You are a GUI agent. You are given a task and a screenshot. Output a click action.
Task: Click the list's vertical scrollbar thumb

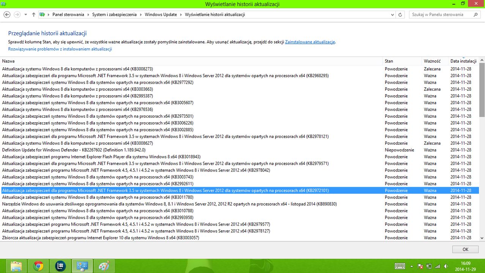click(482, 90)
